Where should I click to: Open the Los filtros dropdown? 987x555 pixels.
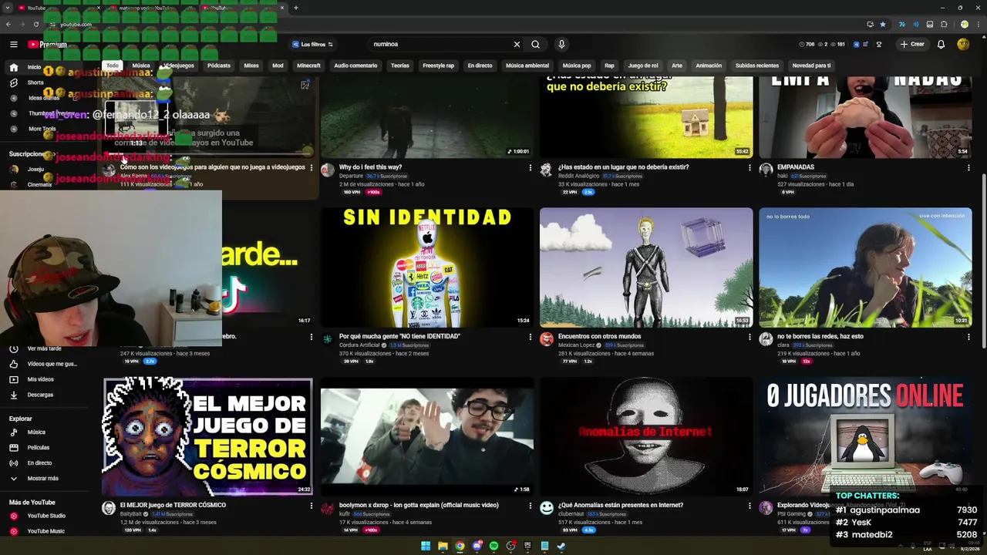(x=312, y=45)
